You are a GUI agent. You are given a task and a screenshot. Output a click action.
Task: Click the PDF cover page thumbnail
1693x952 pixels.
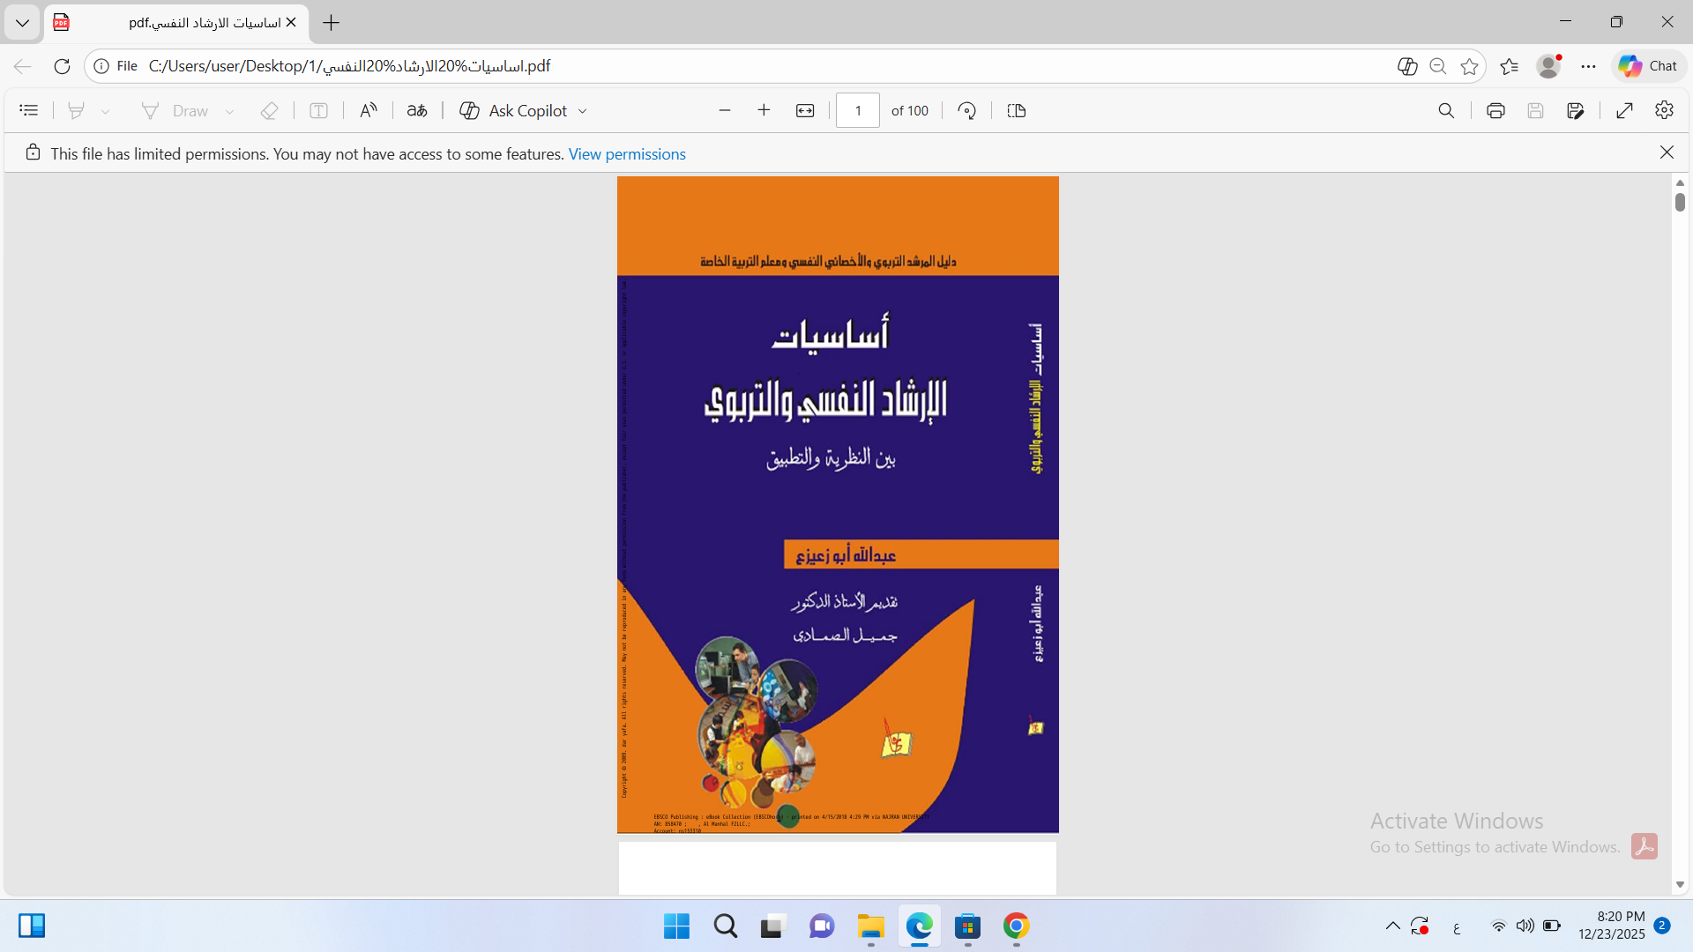(x=838, y=504)
